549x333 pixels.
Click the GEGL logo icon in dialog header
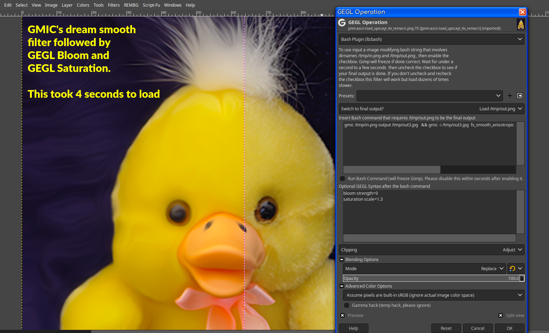click(342, 23)
